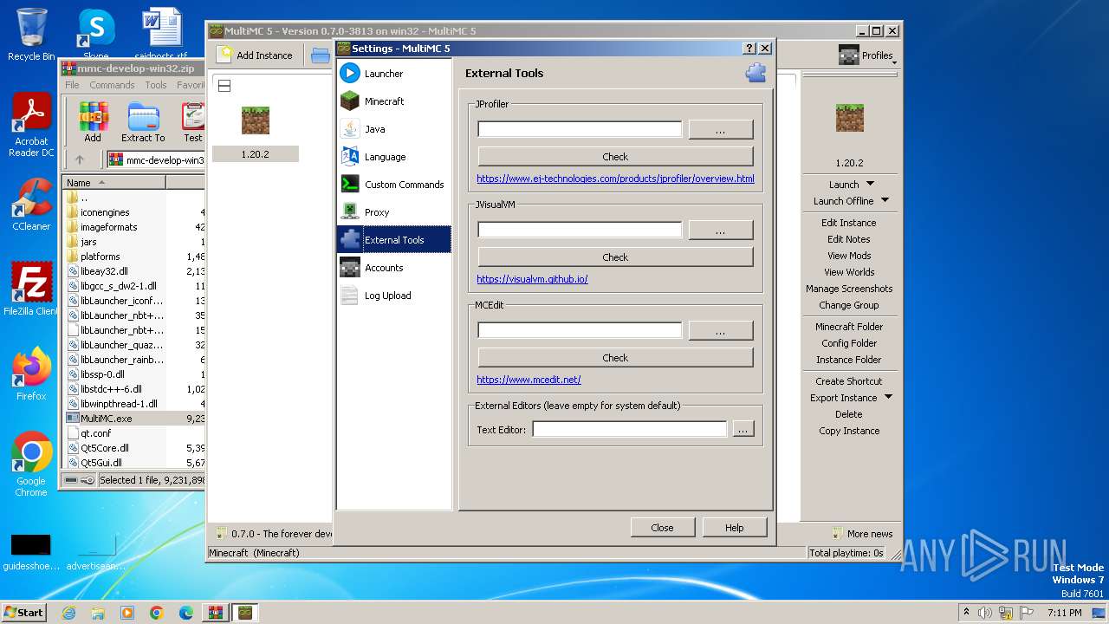The height and width of the screenshot is (624, 1109).
Task: Sort by the Name column in WinRAR
Action: (114, 183)
